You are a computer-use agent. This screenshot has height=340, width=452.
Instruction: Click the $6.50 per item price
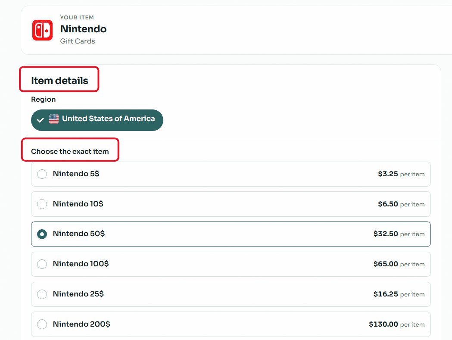coord(401,204)
